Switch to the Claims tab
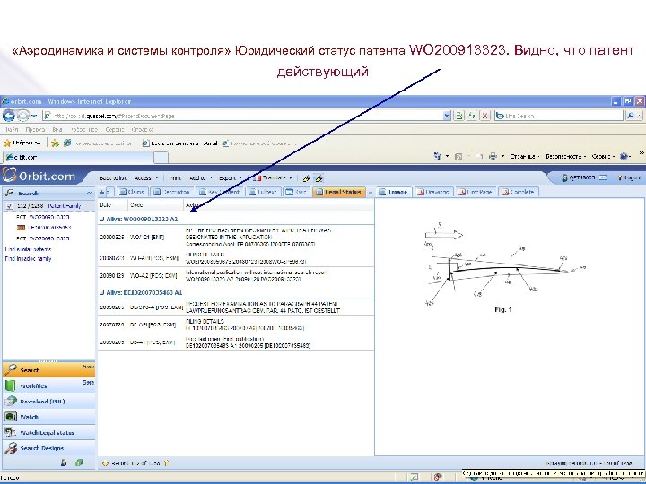This screenshot has width=646, height=484. [x=132, y=192]
